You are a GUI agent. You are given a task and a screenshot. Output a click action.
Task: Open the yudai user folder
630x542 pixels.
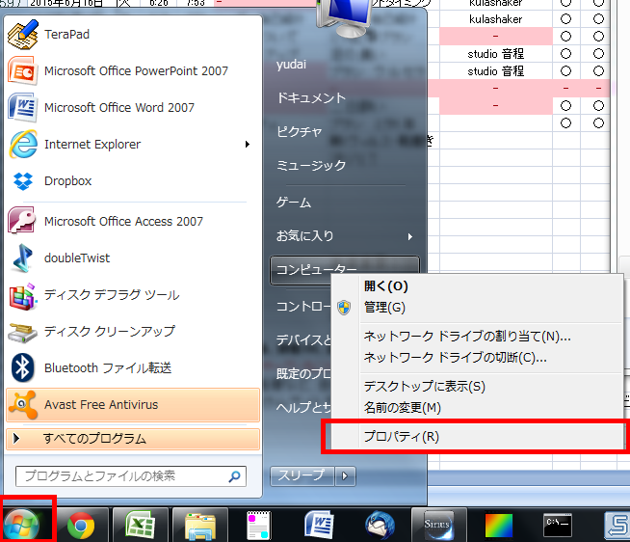pyautogui.click(x=291, y=65)
